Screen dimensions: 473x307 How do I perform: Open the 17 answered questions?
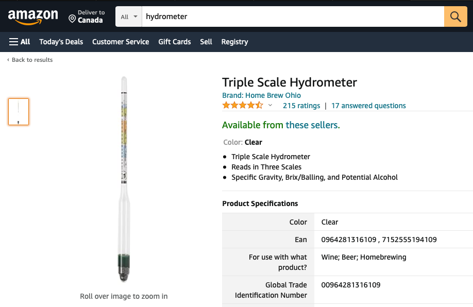(368, 106)
